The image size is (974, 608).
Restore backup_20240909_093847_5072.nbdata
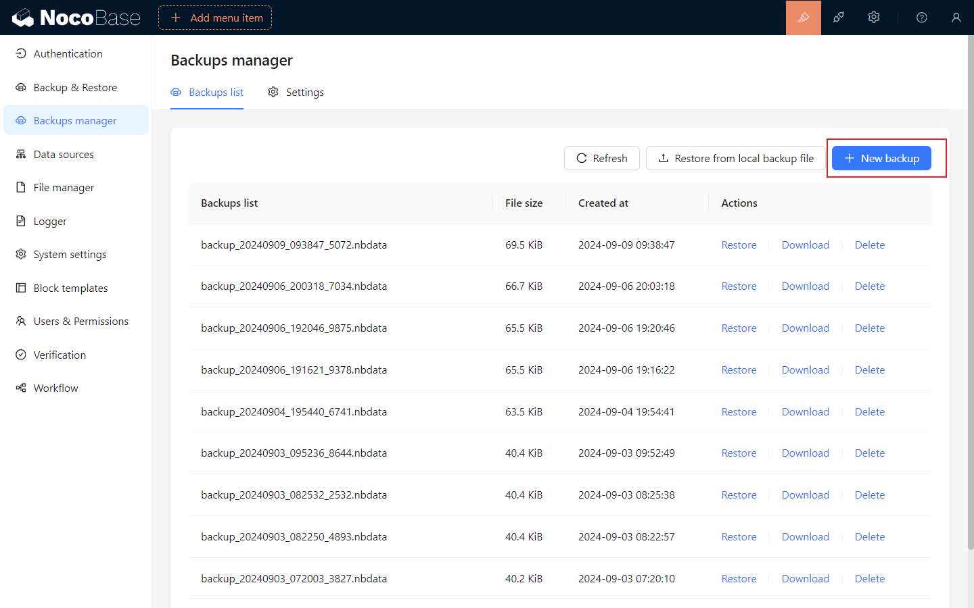[739, 245]
